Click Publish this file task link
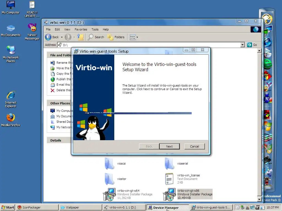Screen dimensions: 282x211 tap(61, 79)
